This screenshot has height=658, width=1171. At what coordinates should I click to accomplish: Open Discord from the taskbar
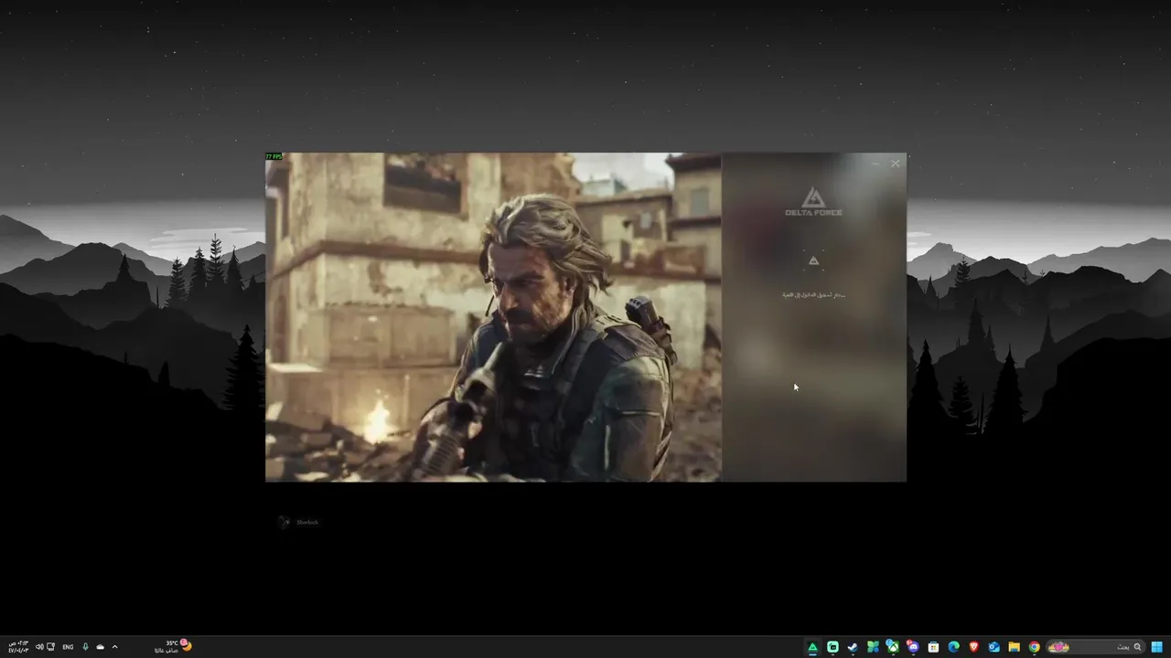pos(913,647)
